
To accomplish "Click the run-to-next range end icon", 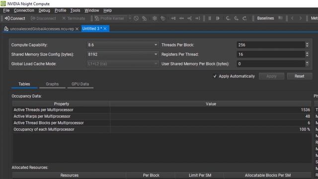I will (197, 18).
